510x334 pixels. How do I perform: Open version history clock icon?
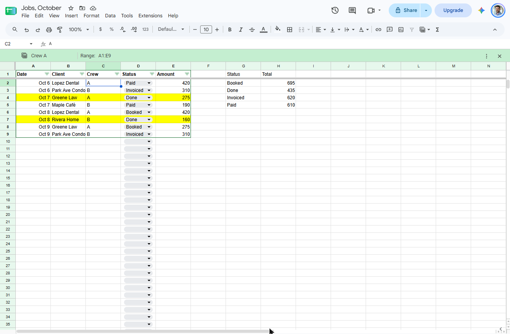[335, 10]
